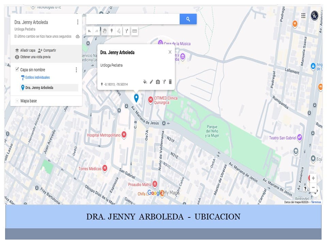Add a photo via camera icon
327x245 pixels.
tap(158, 82)
